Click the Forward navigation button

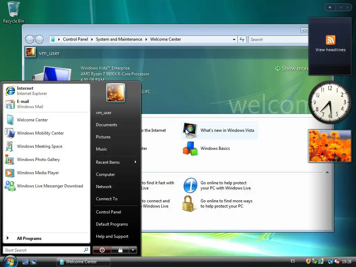pos(39,40)
